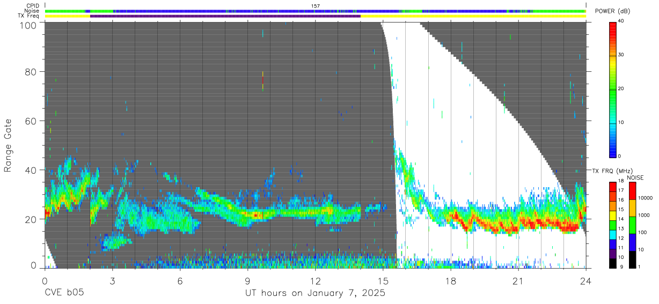Click the 1 label on NOISE legend

pos(640,266)
